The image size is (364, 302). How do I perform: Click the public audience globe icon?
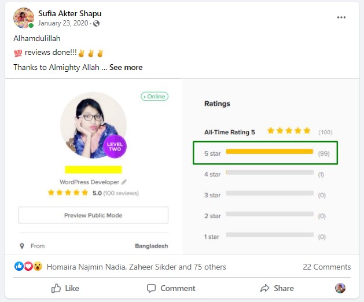(96, 24)
